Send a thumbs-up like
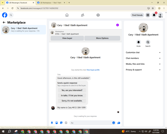Viewport: 167px width, 134px height. (119, 123)
